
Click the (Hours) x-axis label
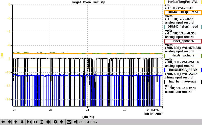coord(88,117)
